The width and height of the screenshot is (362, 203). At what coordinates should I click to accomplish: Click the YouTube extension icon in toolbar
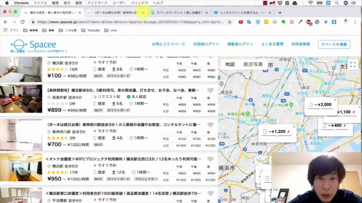(x=241, y=22)
